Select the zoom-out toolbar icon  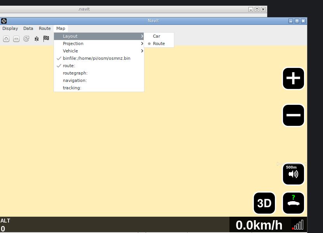[16, 38]
